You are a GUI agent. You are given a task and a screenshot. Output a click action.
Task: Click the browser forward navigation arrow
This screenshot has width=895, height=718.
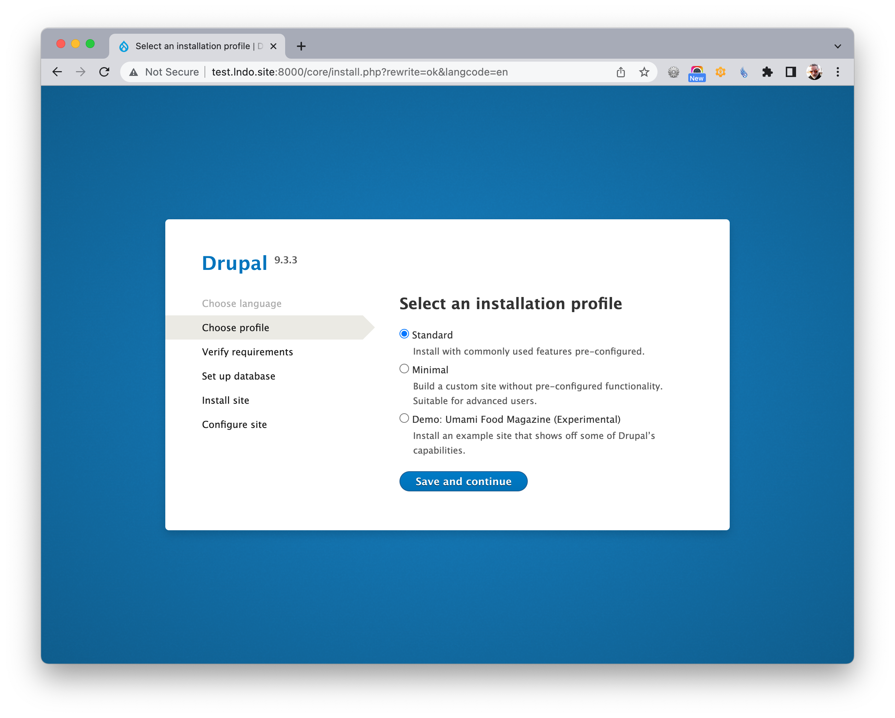coord(81,72)
